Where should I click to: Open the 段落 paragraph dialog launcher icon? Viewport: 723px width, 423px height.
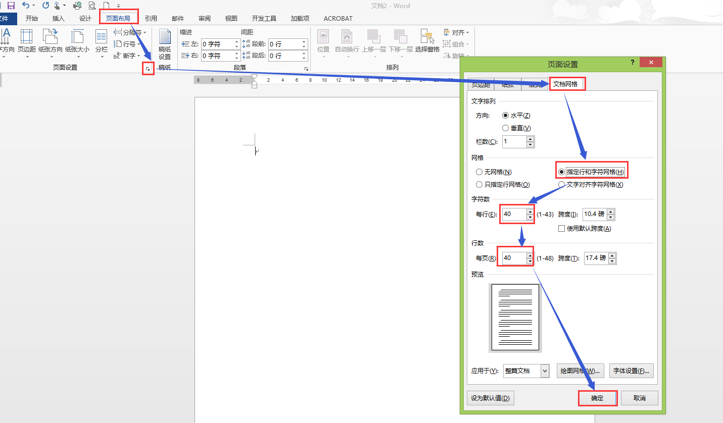306,68
